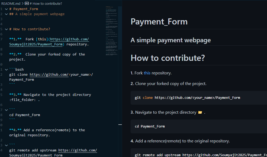Collapse the '# How to contribute?' fold arrow
267x157 pixels.
[x=6, y=29]
